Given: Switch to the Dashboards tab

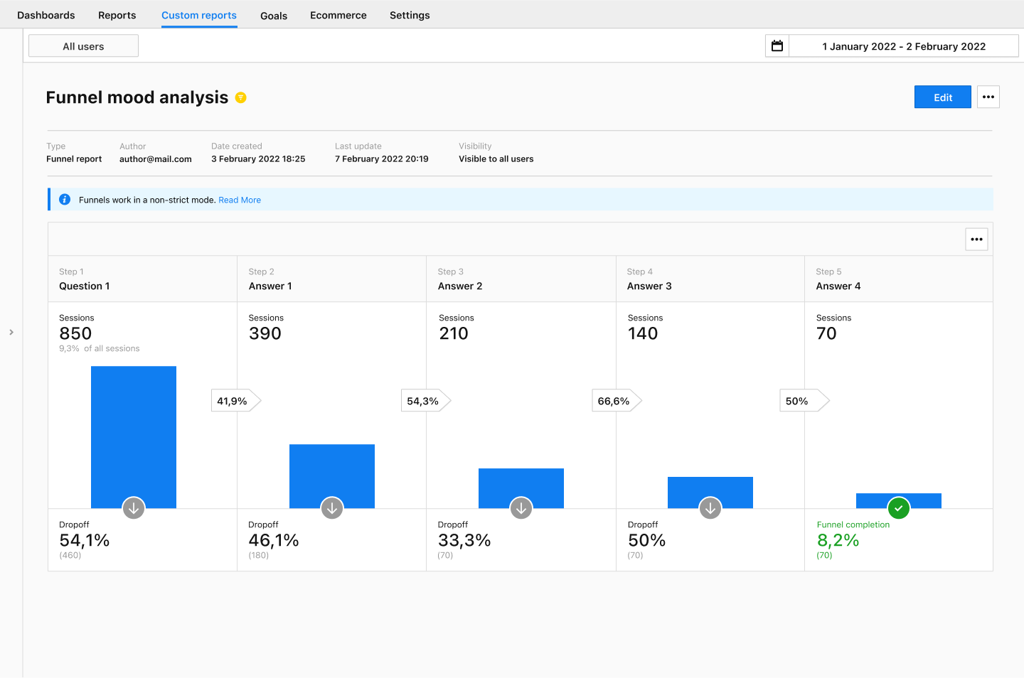Looking at the screenshot, I should pyautogui.click(x=46, y=15).
